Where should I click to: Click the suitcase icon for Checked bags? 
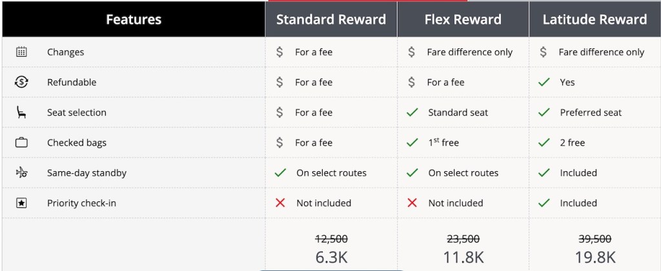point(21,142)
